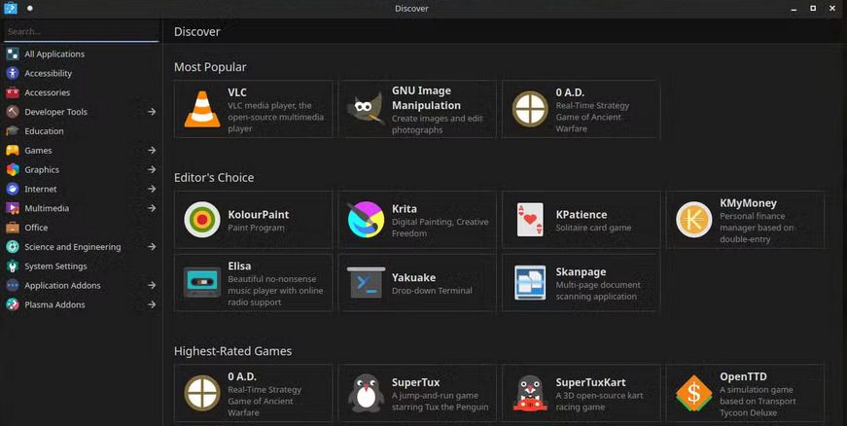847x426 pixels.
Task: Click the KMyMoney gold coin icon
Action: coord(693,220)
